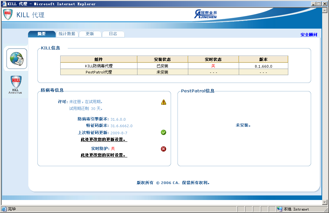This screenshot has height=213, width=329.
Task: Click the 本地 Intranet status bar text
Action: pos(296,209)
